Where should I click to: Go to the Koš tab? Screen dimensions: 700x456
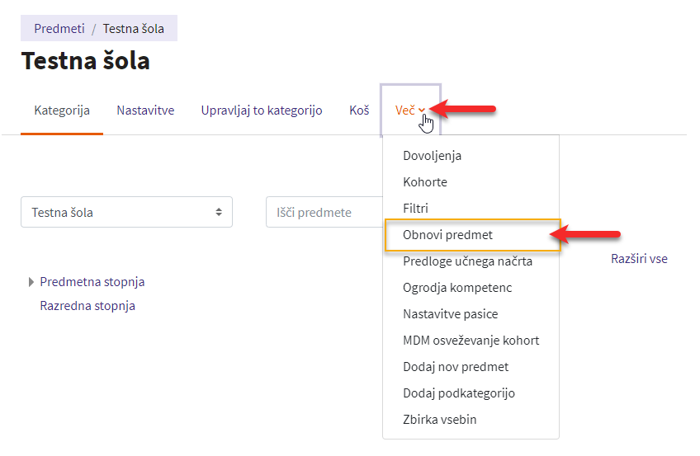[x=359, y=110]
